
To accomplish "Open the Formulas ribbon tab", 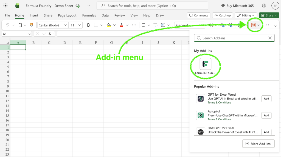I will coord(89,15).
